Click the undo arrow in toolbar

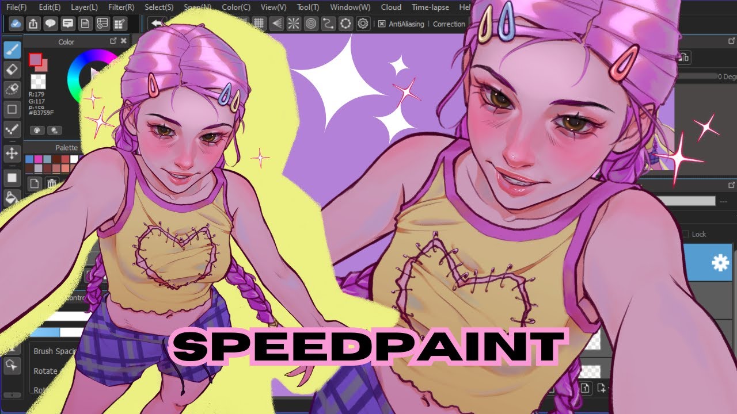coord(155,24)
